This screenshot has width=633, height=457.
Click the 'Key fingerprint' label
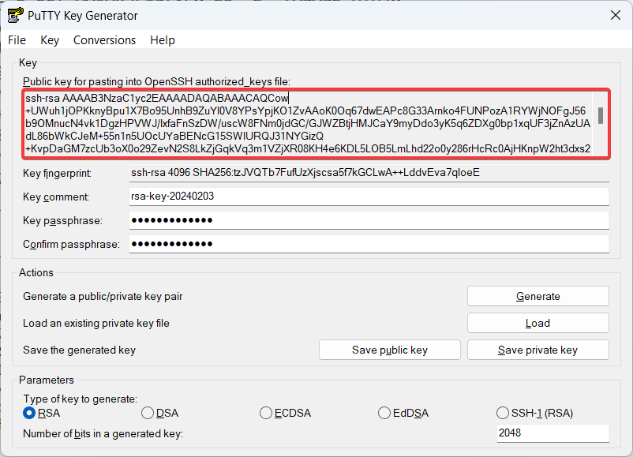[x=57, y=174]
